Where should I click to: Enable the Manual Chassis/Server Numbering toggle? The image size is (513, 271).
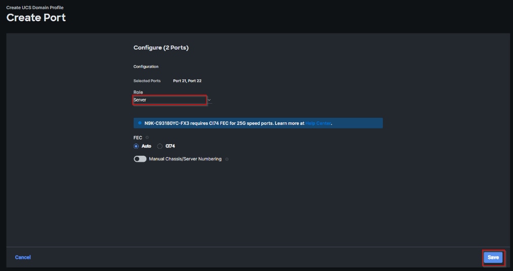point(140,159)
